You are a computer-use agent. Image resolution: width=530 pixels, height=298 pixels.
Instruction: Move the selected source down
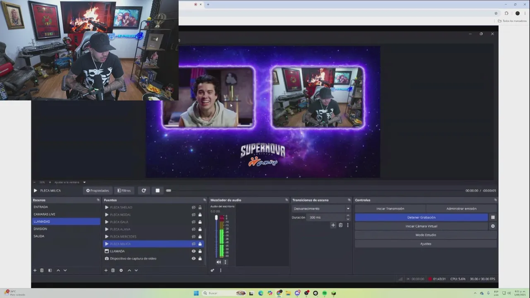coord(136,270)
